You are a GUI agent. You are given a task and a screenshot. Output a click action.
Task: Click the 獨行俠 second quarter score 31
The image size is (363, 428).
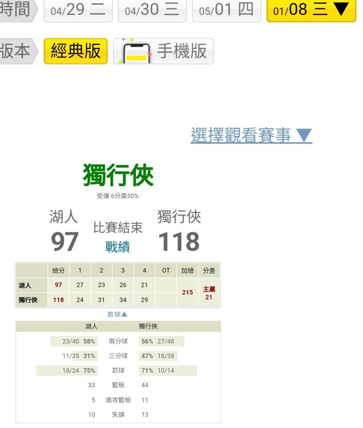101,300
